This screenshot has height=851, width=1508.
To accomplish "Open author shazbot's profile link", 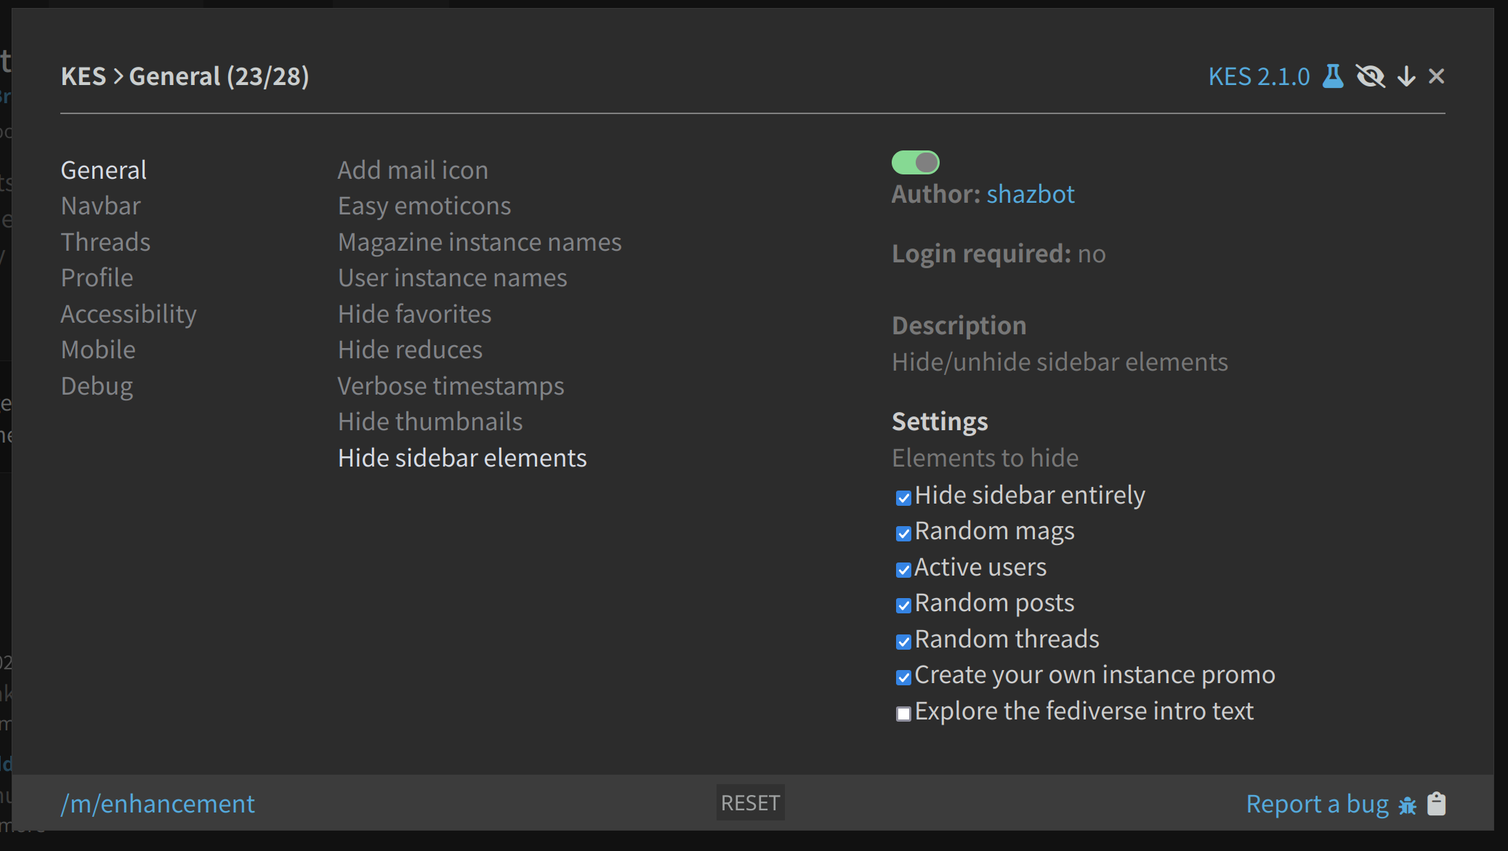I will tap(1030, 194).
